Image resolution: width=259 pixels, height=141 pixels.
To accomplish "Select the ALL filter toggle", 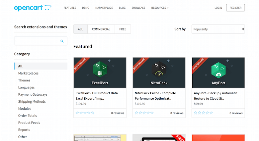I will tap(80, 29).
